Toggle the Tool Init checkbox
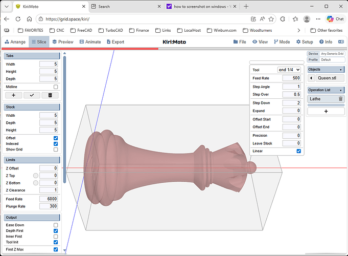The width and height of the screenshot is (348, 256). (56, 242)
